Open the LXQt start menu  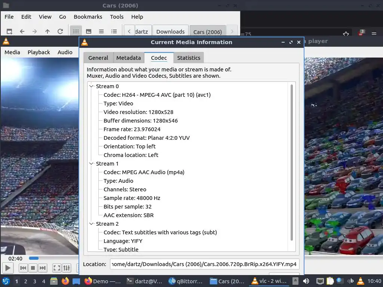(6, 281)
